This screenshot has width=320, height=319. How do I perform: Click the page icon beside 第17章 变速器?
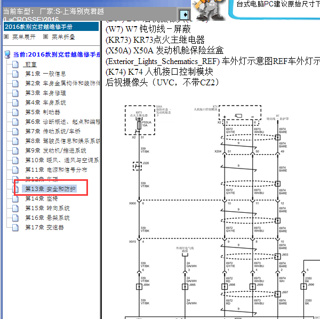(15, 228)
